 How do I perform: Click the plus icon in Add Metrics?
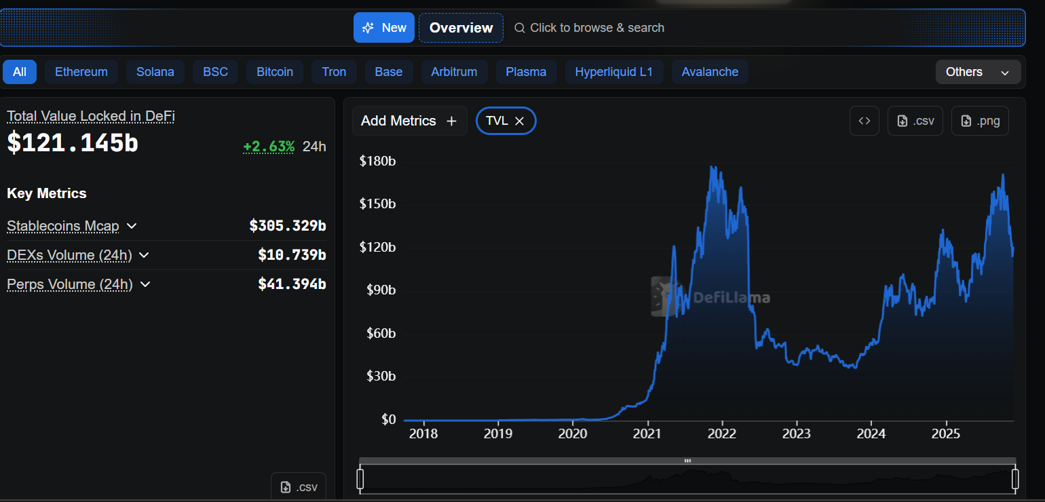(x=451, y=121)
